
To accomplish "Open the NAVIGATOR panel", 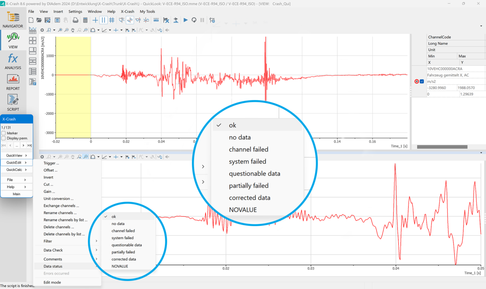I will [13, 20].
